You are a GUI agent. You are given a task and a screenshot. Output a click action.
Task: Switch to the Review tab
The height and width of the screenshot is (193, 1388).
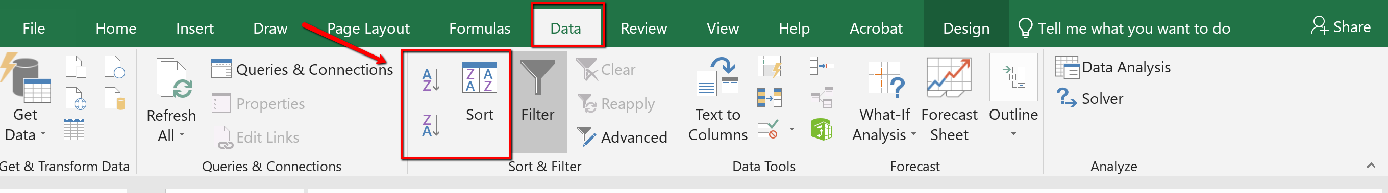click(x=643, y=28)
